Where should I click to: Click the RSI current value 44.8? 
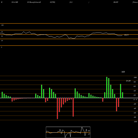(x=126, y=35)
